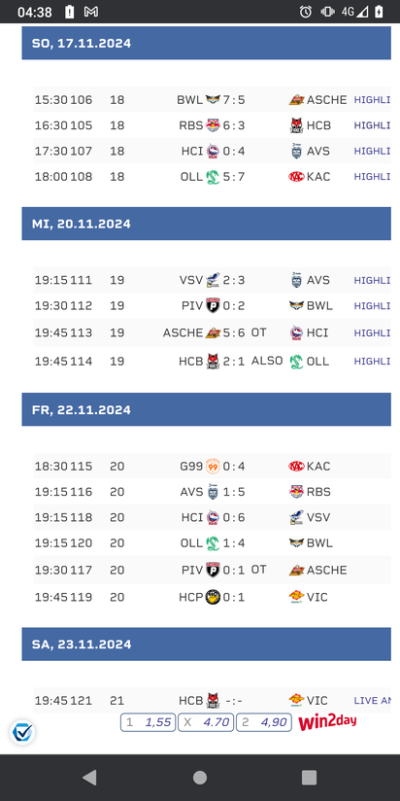Open the live link for HCB vs VIC
The image size is (400, 801).
tap(373, 700)
